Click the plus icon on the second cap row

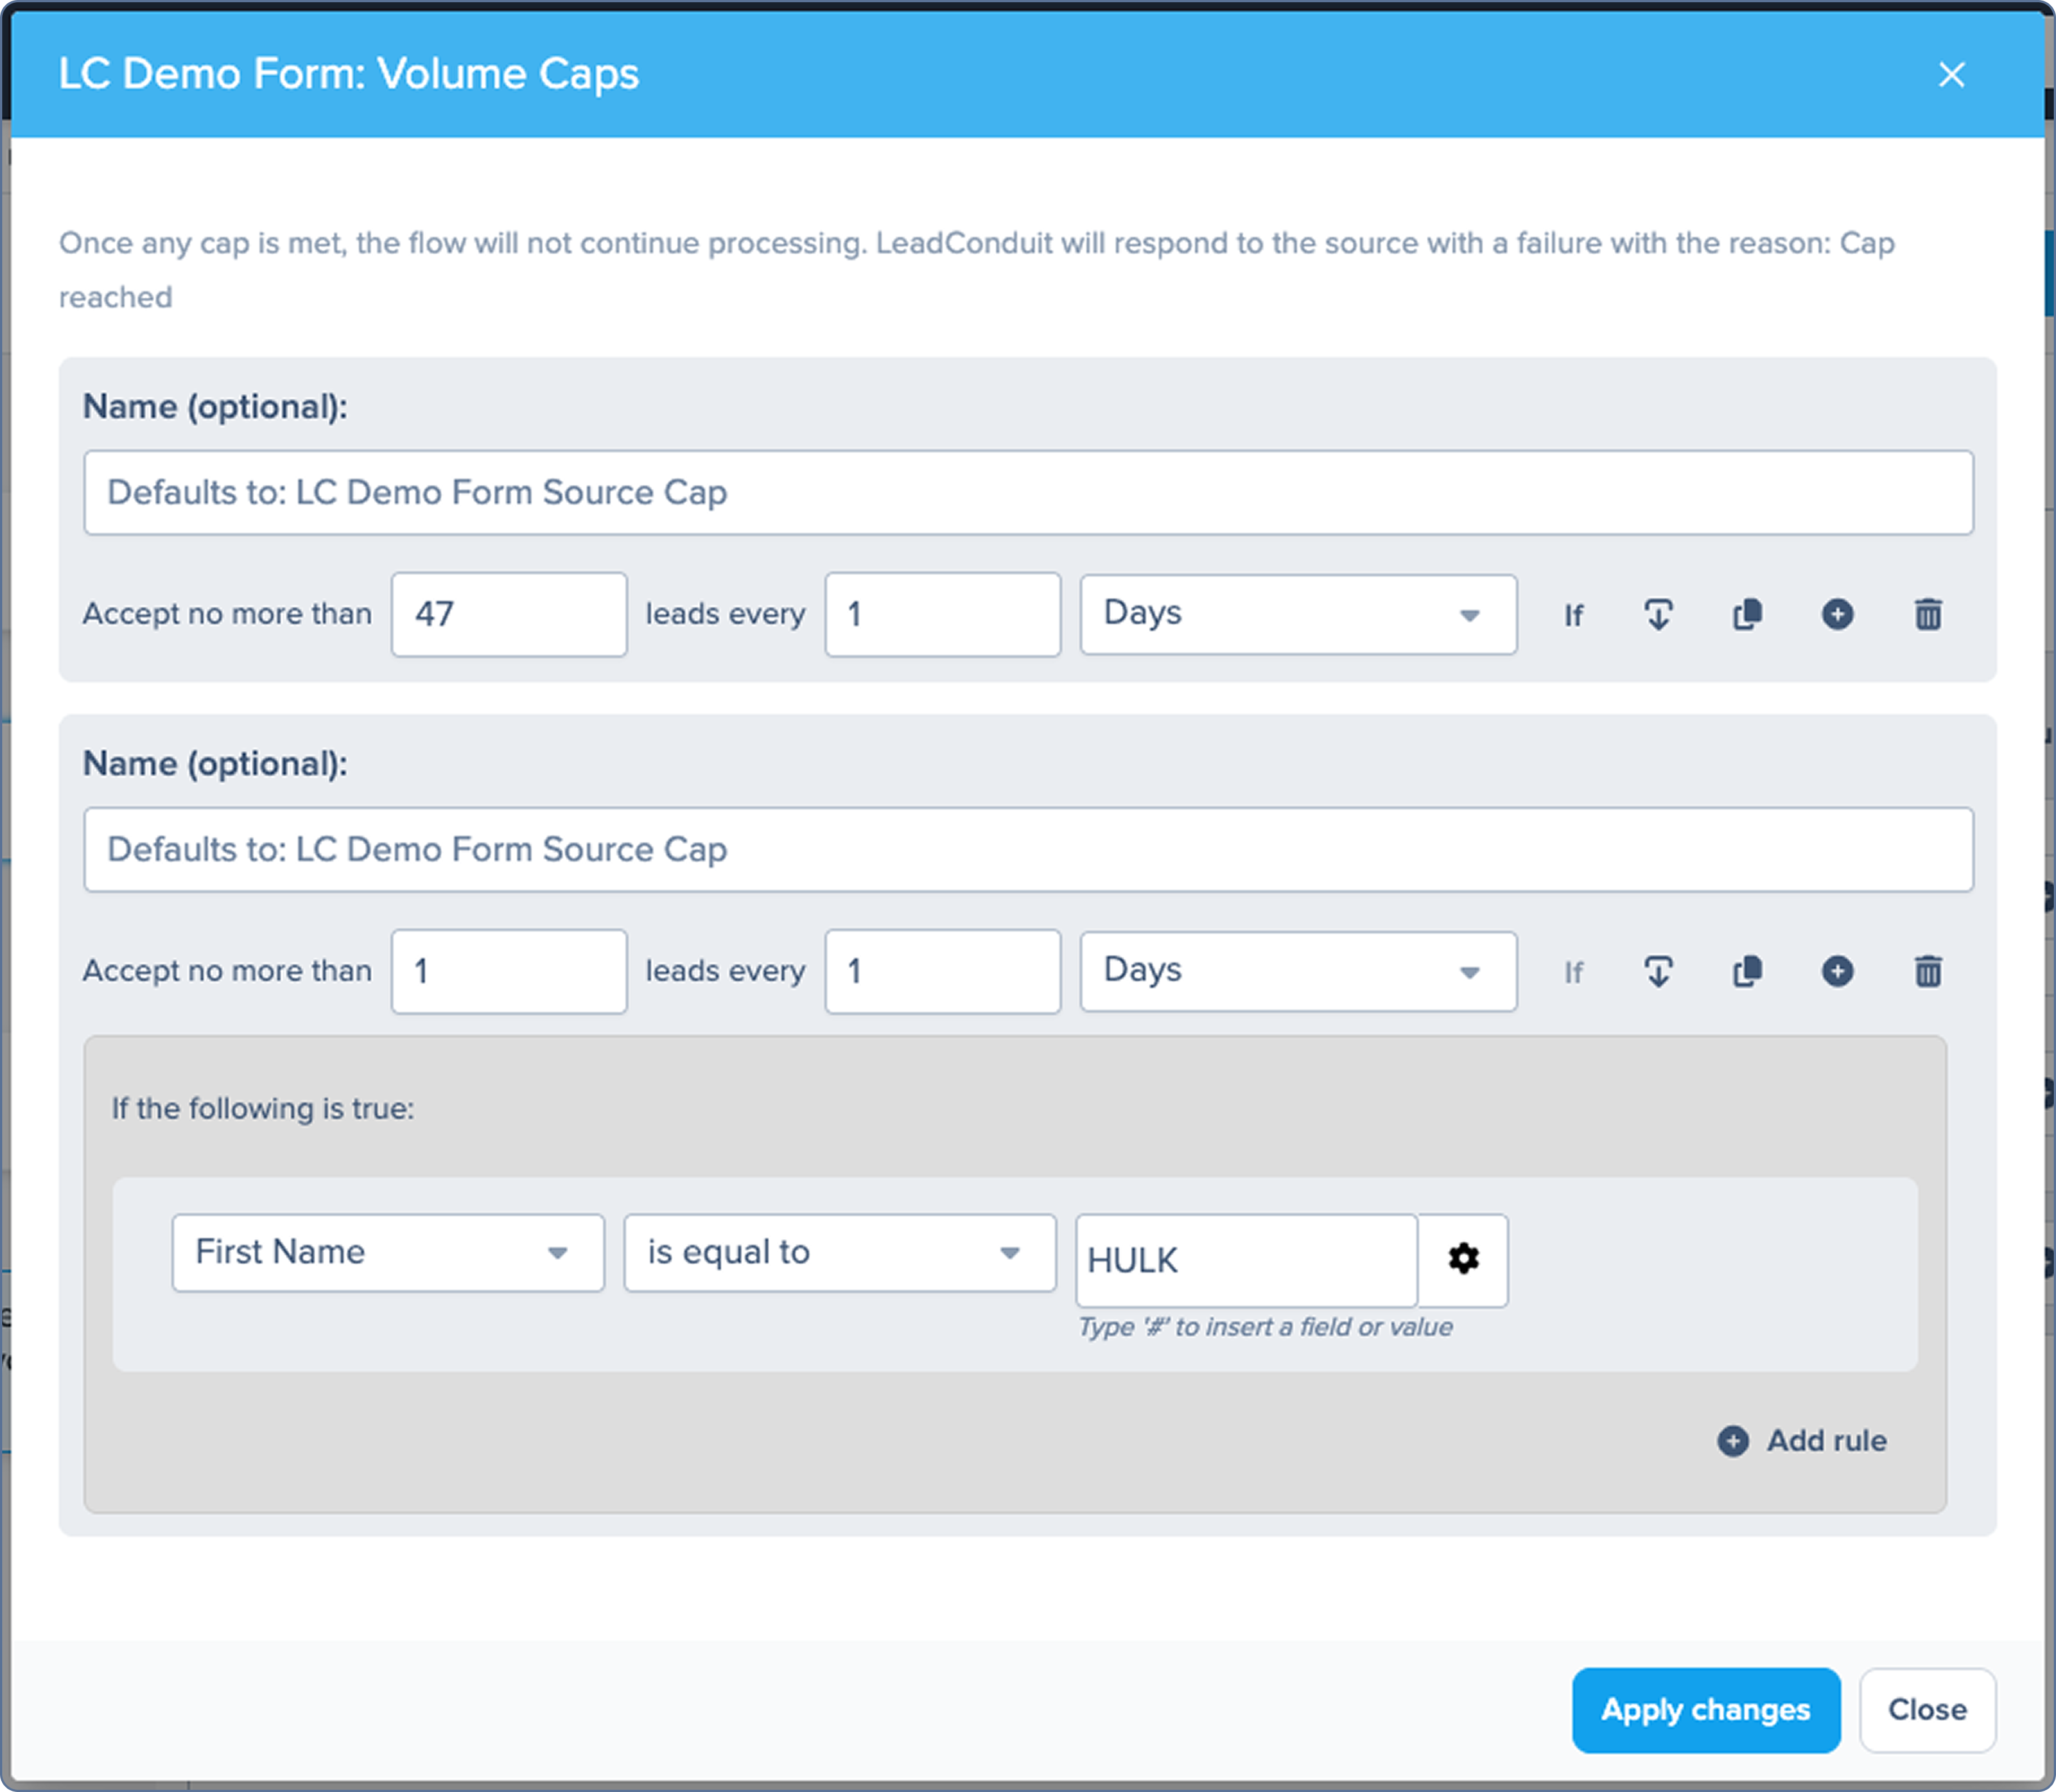(1837, 971)
